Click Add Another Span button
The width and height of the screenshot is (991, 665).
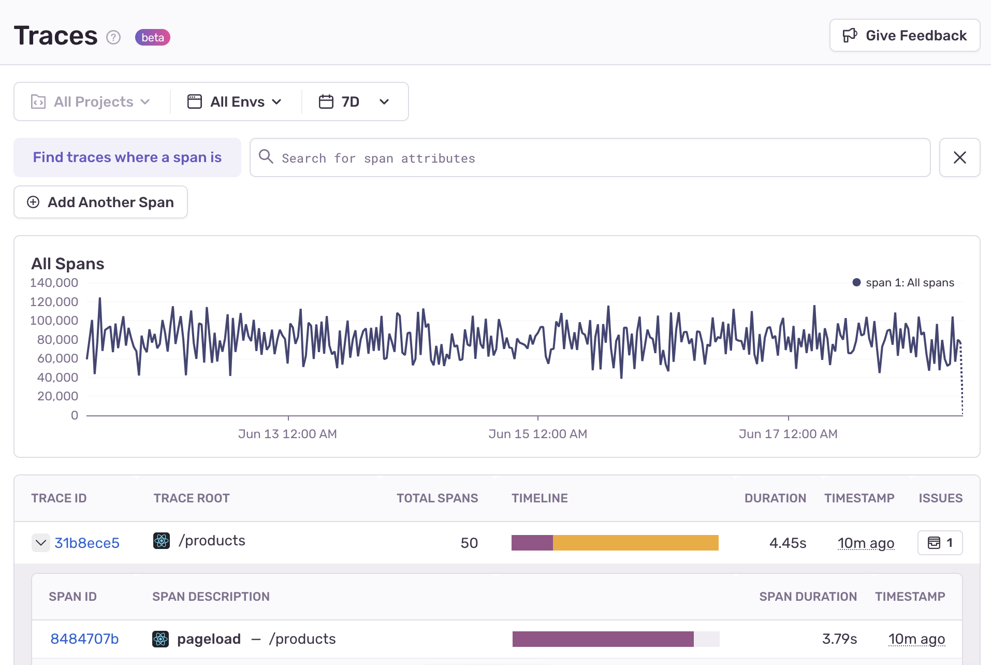100,202
